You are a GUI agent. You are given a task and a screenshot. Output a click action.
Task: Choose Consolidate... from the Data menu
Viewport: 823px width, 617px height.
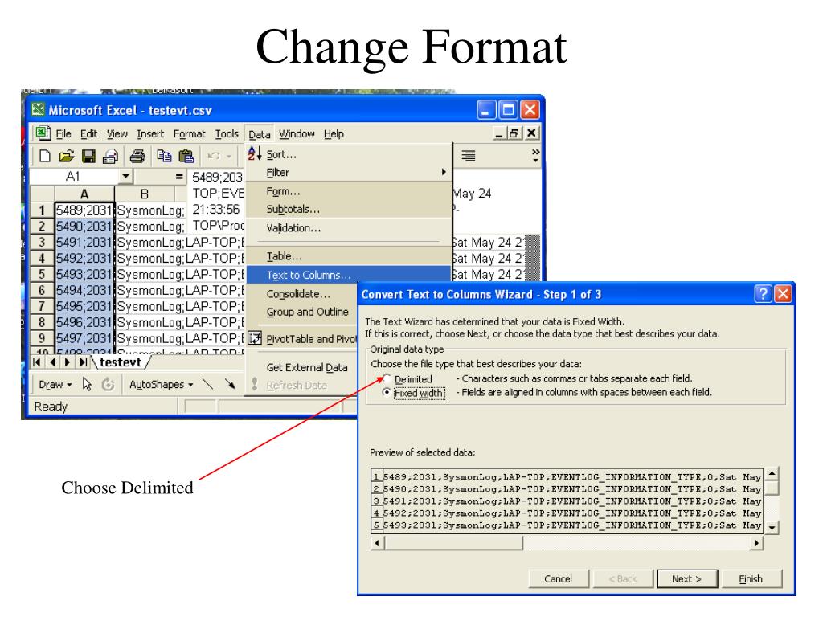tap(301, 294)
